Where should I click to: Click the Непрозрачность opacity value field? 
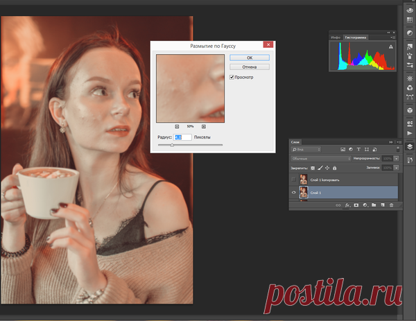click(x=388, y=159)
